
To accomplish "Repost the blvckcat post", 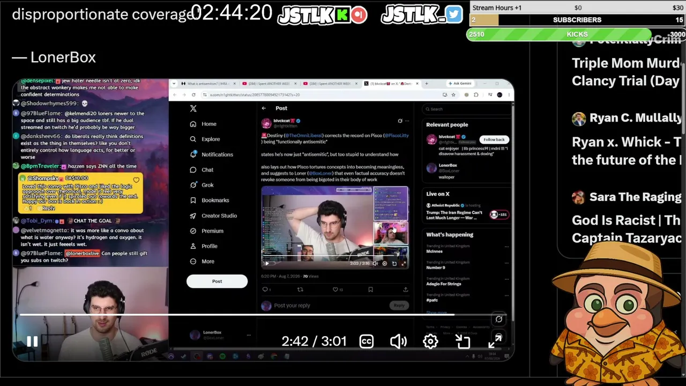I will coord(300,289).
